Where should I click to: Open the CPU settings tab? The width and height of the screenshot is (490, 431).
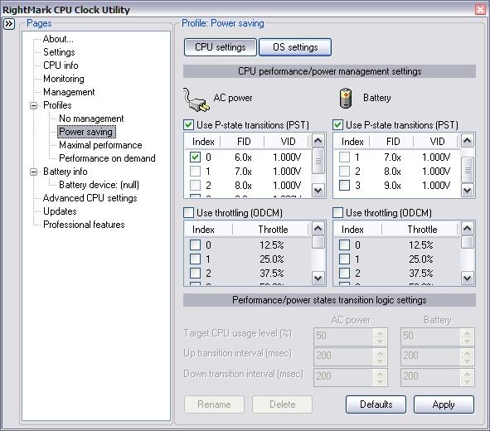click(x=221, y=47)
